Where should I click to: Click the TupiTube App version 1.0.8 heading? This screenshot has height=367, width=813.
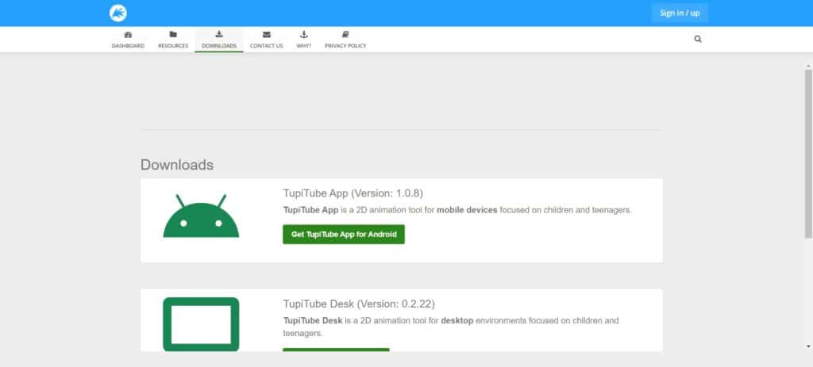pos(353,193)
